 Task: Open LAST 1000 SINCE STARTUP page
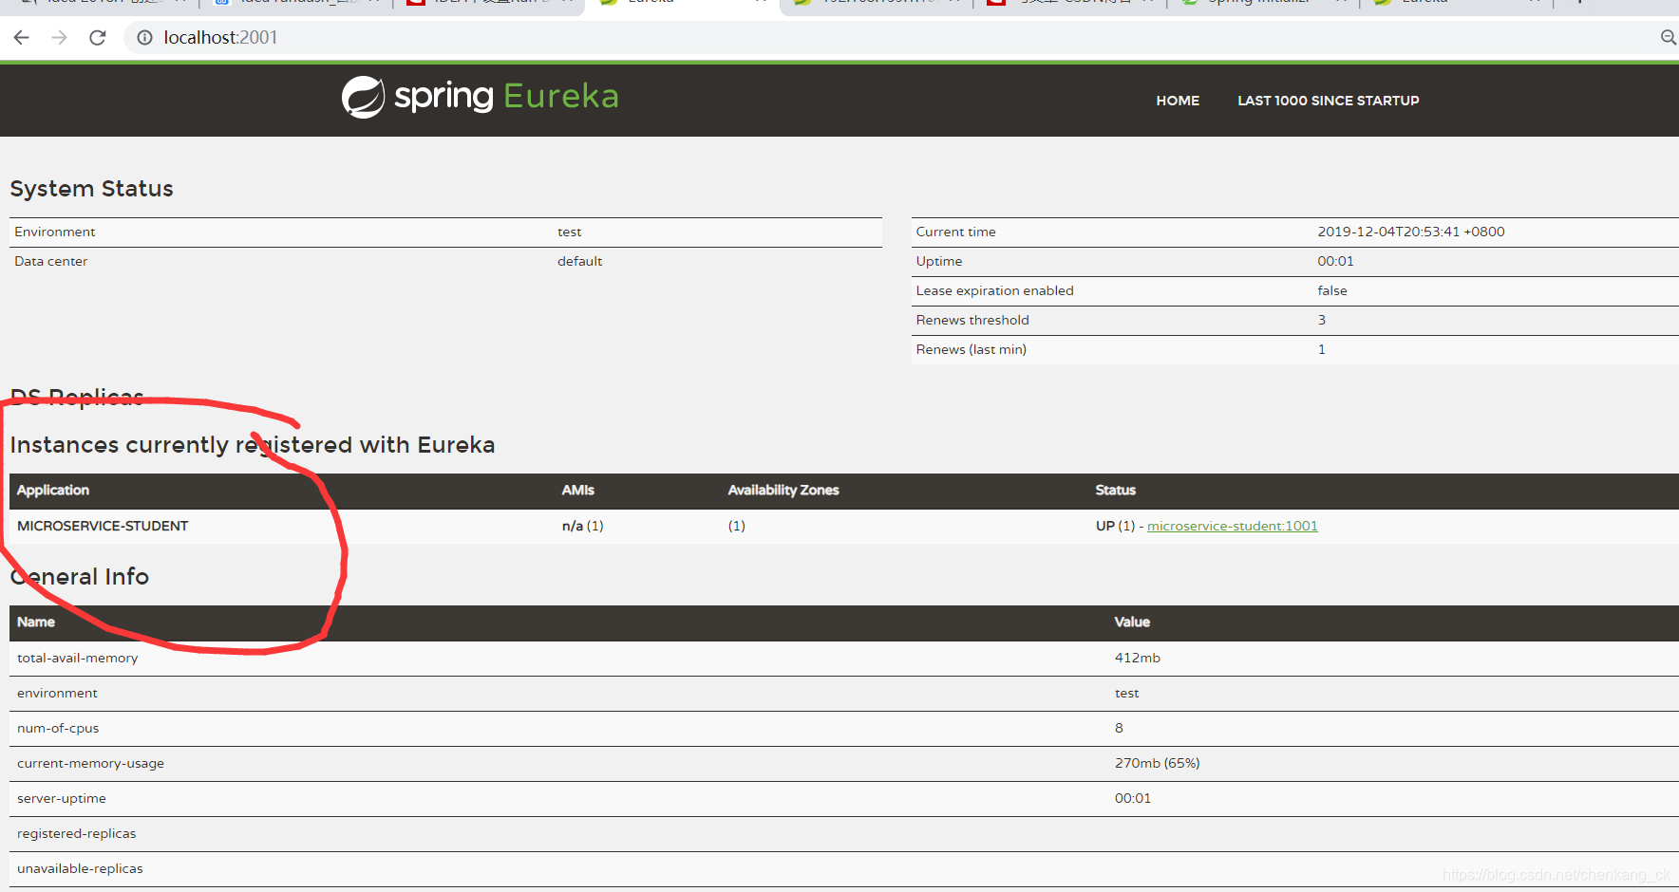pos(1328,101)
